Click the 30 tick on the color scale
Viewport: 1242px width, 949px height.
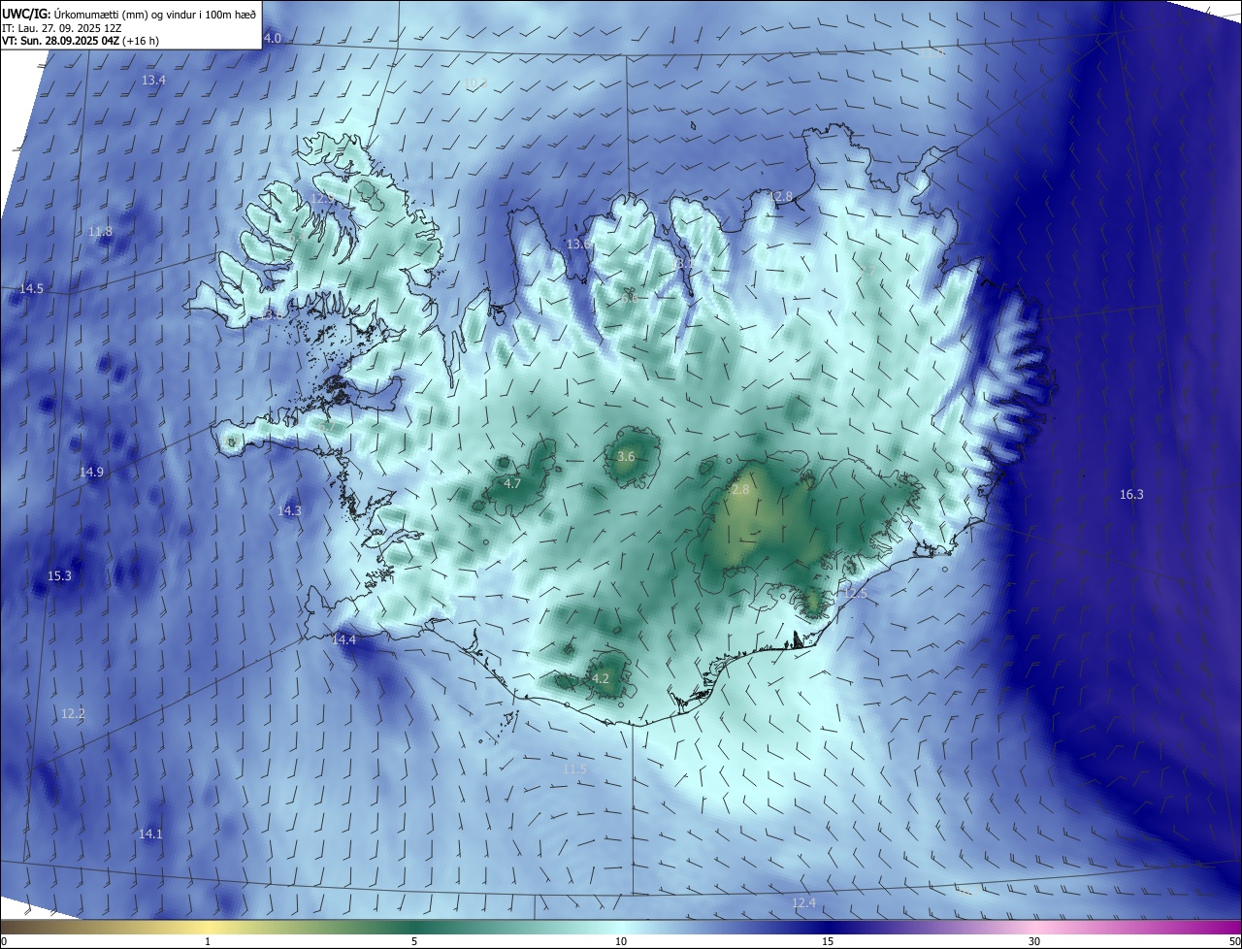(1034, 941)
